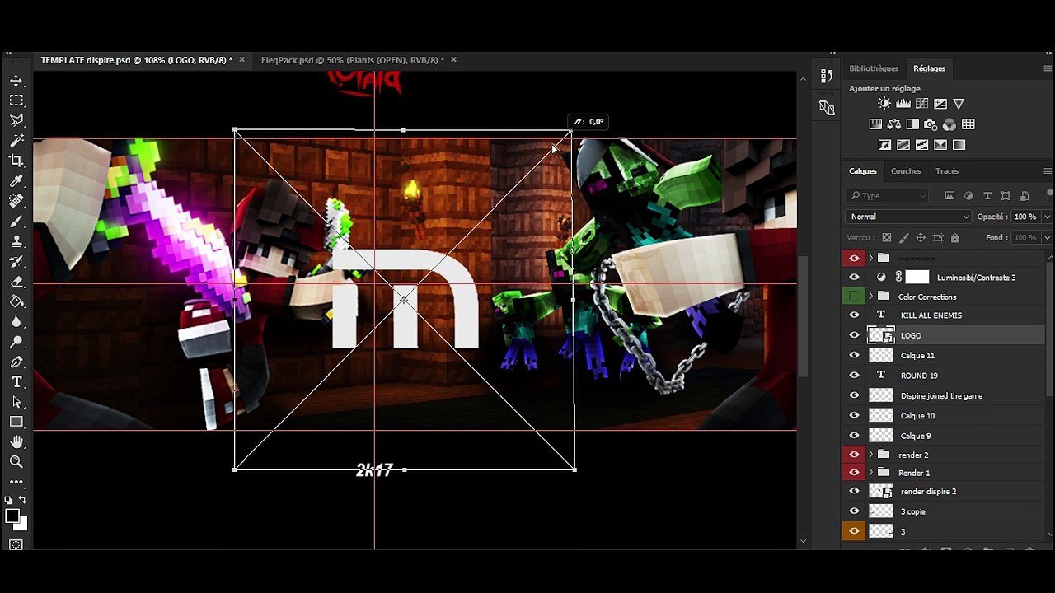Viewport: 1055px width, 593px height.
Task: Click the foreground color swatch
Action: (12, 516)
